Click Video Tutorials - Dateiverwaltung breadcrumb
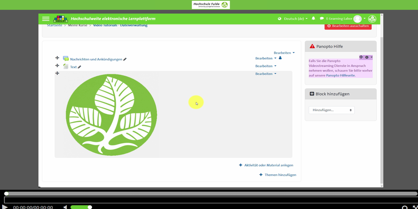Viewport: 418px width, 209px height. [x=120, y=25]
